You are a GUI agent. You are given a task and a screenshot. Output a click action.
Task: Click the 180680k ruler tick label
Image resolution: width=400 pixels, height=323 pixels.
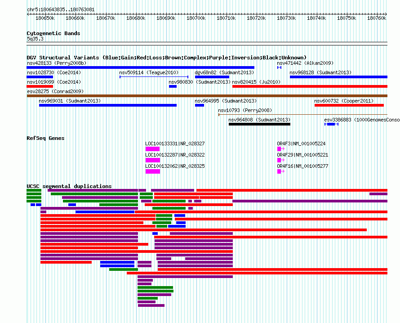coord(136,18)
